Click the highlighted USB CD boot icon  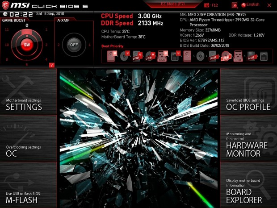point(225,56)
